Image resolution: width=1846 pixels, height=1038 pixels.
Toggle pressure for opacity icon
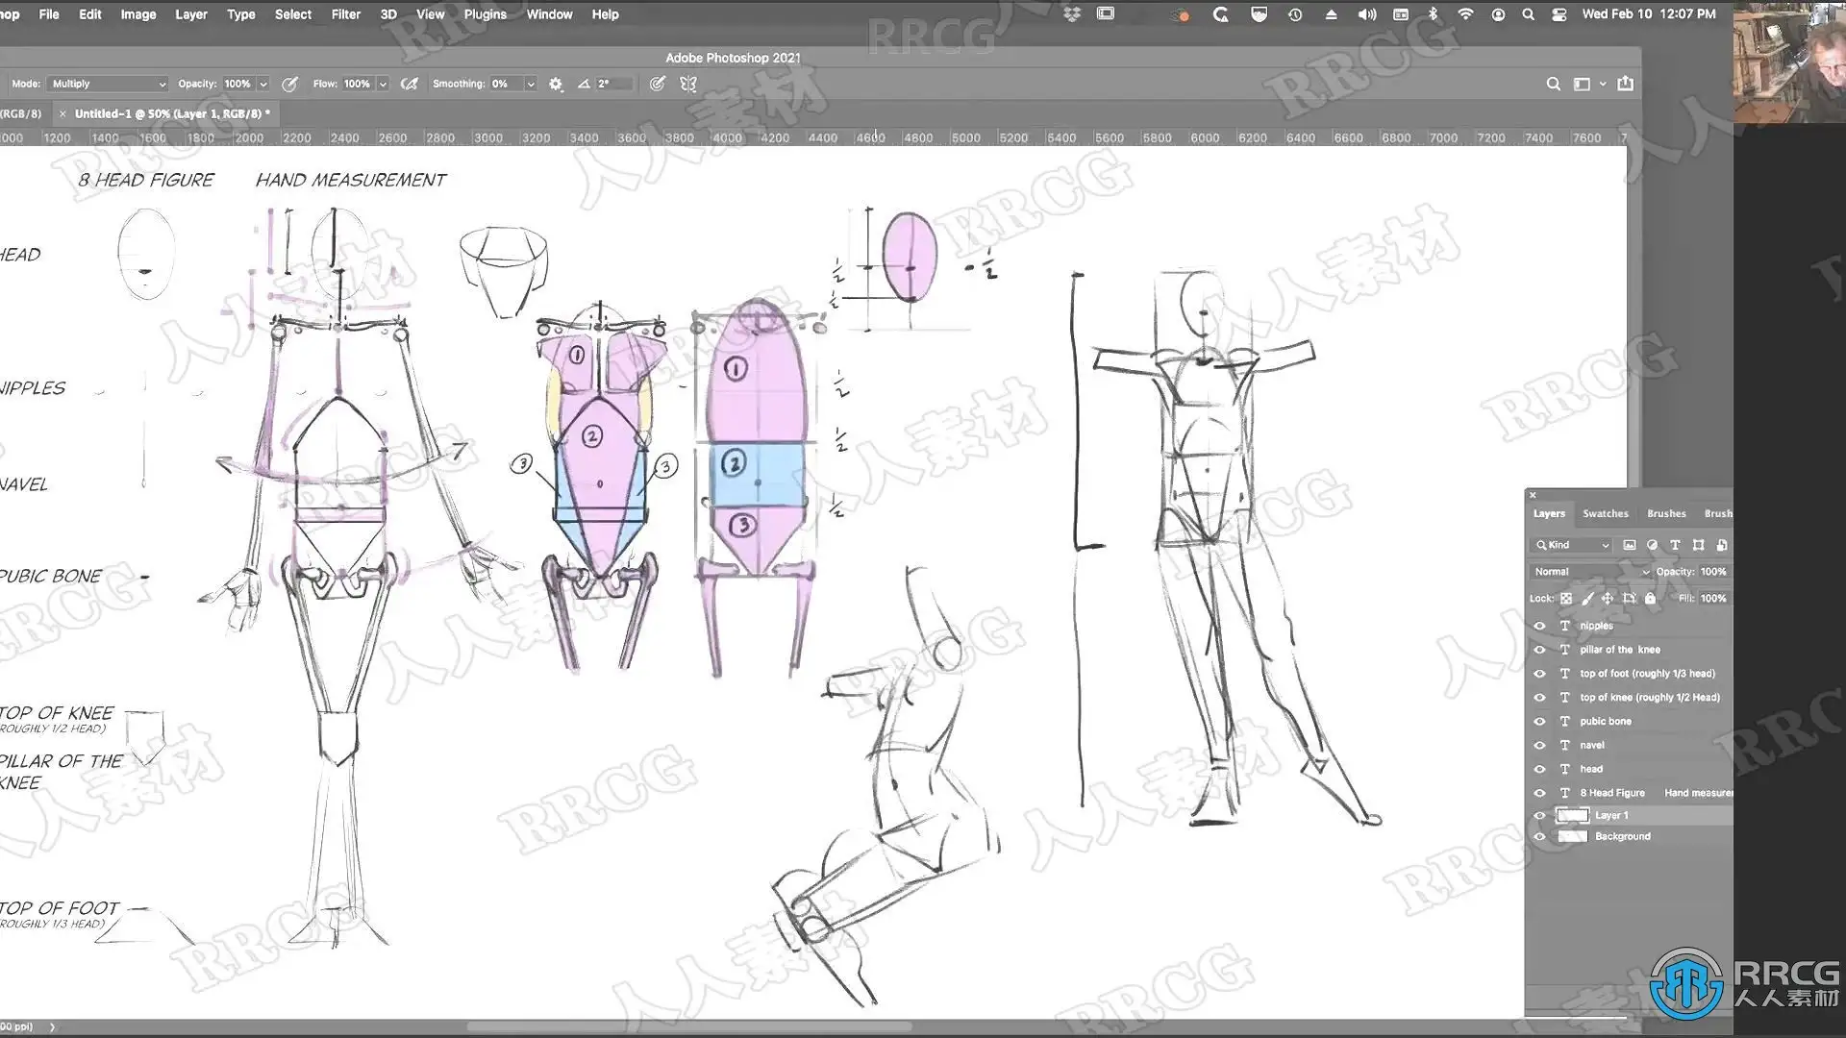click(289, 84)
